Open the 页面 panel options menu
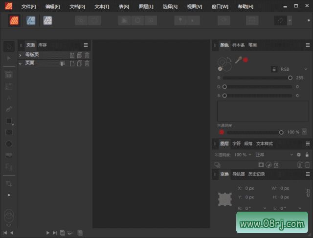 click(x=86, y=45)
